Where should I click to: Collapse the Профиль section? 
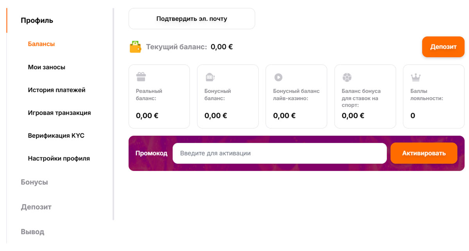37,20
